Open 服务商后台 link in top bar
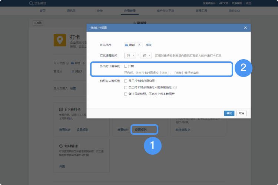Image resolution: width=278 pixels, height=185 pixels. (209, 3)
